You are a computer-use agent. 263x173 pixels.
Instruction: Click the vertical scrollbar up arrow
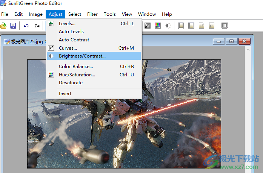pos(248,50)
